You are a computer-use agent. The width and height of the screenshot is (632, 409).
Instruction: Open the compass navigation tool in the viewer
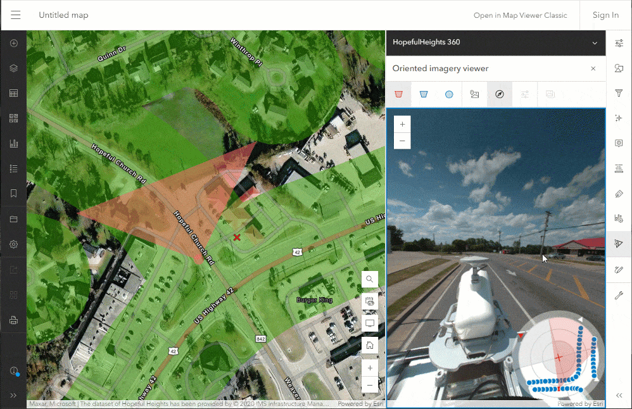500,93
